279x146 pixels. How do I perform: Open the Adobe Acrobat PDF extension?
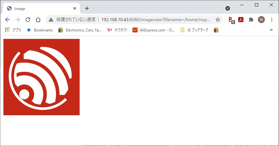click(x=241, y=20)
